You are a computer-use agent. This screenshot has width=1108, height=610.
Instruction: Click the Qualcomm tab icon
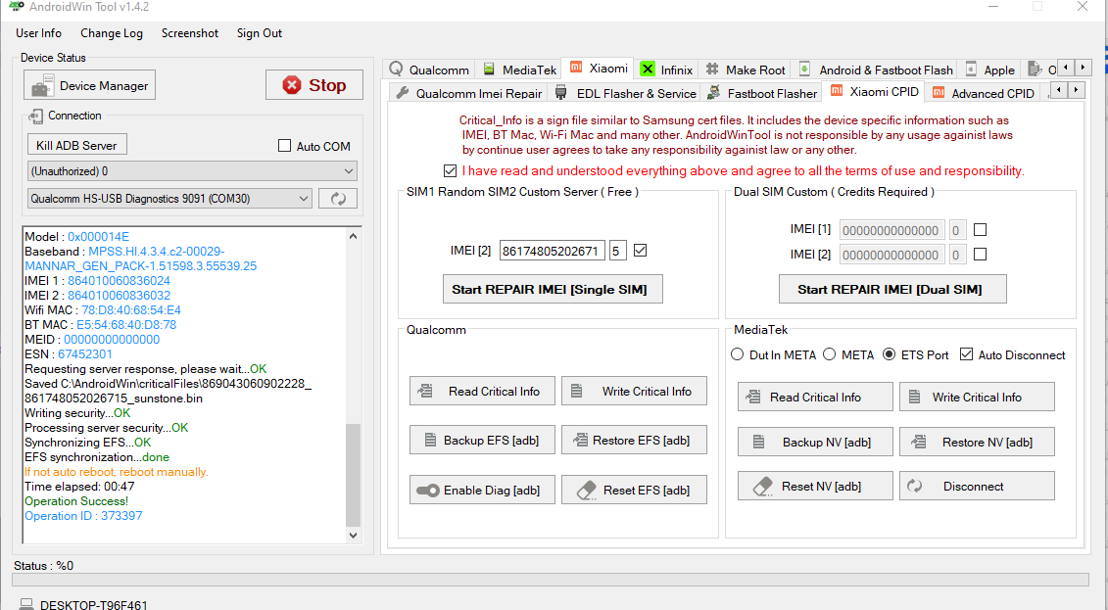[396, 69]
